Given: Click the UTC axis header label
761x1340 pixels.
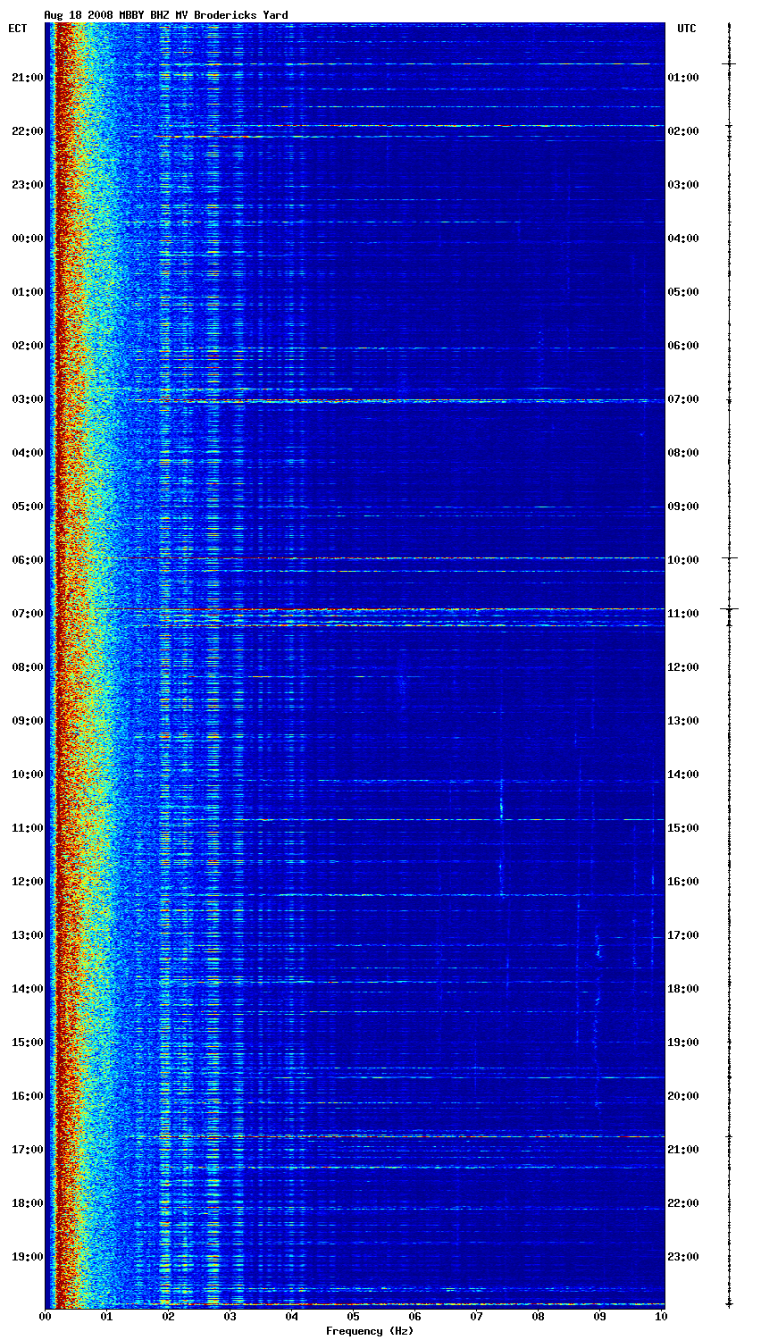Looking at the screenshot, I should tap(686, 29).
